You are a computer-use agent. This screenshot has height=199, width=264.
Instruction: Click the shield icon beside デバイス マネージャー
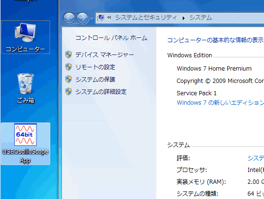(x=68, y=54)
